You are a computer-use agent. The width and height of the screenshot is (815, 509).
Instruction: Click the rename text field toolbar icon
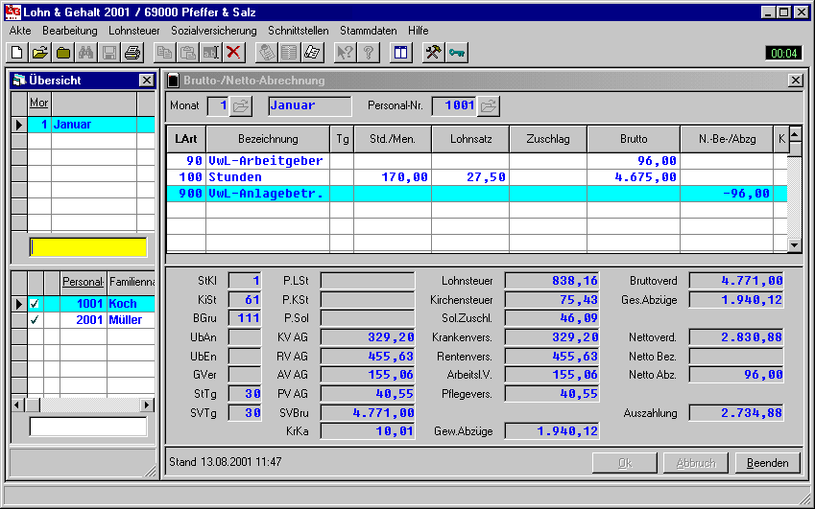pos(211,53)
